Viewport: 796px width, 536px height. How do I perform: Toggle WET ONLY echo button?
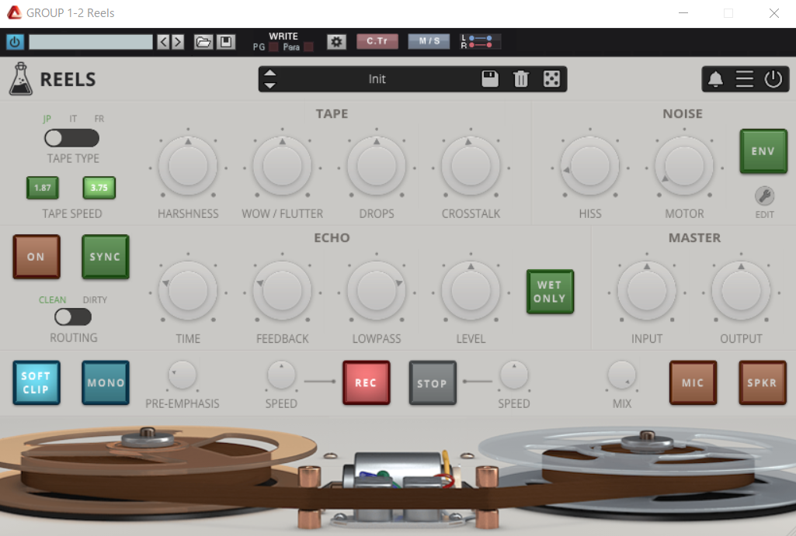coord(550,292)
